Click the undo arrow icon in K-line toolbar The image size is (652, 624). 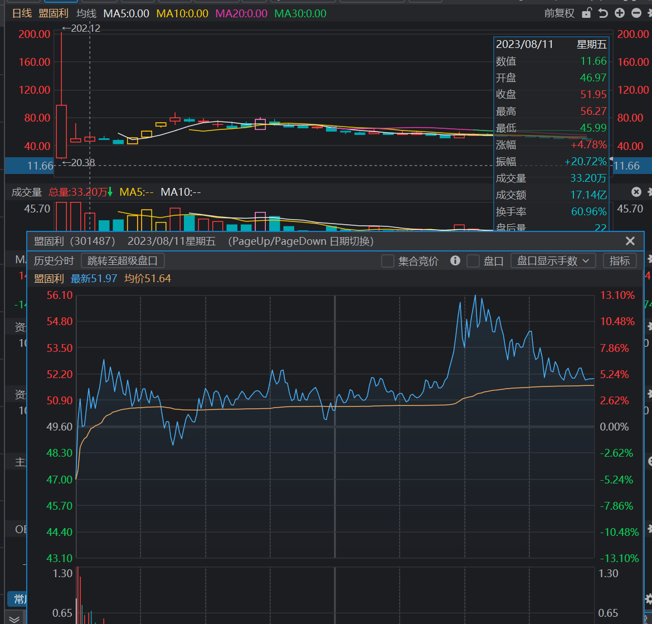click(603, 13)
